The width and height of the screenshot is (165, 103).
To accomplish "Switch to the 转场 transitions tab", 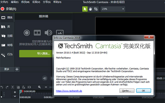I will (x=7, y=45).
